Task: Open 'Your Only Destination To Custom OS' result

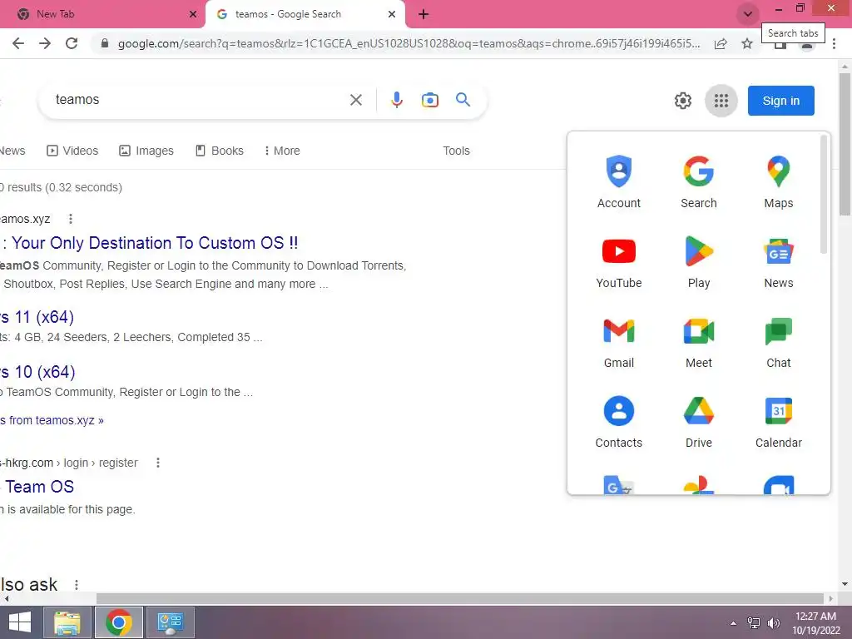Action: coord(150,243)
